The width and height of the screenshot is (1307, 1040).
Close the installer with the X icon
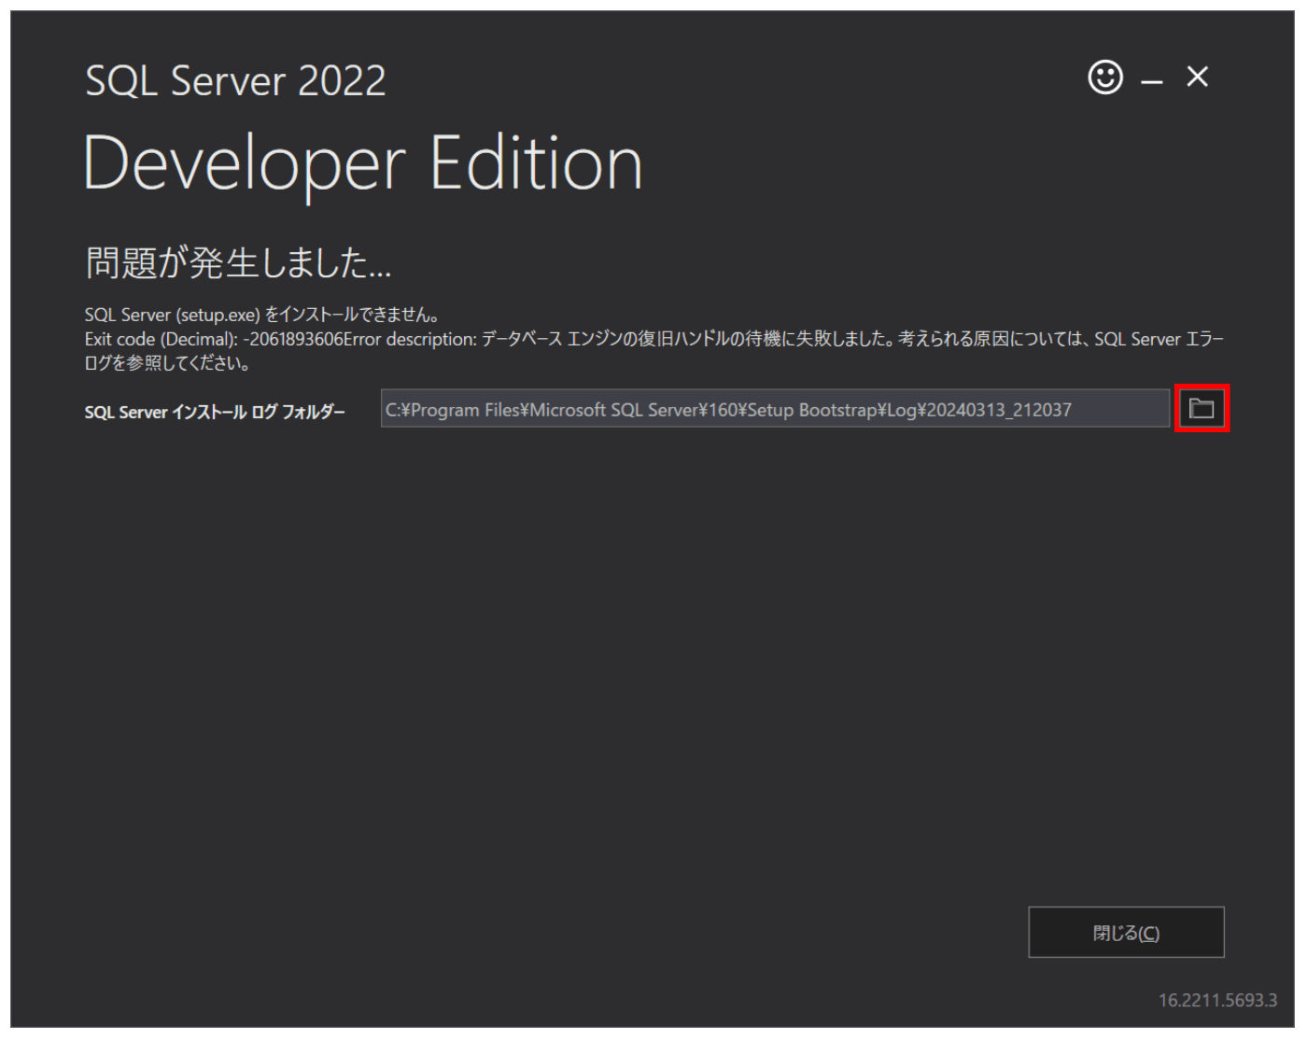pos(1198,77)
